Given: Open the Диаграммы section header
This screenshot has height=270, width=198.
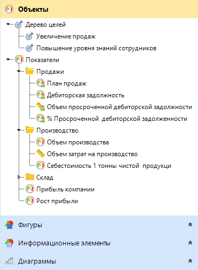Looking at the screenshot, I should pyautogui.click(x=99, y=261).
